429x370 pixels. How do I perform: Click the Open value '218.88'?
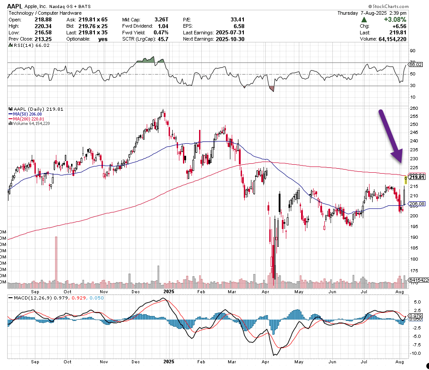43,20
